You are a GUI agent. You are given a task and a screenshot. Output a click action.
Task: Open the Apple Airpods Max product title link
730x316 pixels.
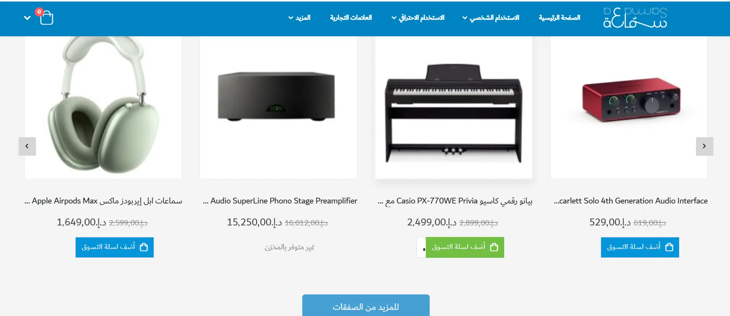coord(103,201)
